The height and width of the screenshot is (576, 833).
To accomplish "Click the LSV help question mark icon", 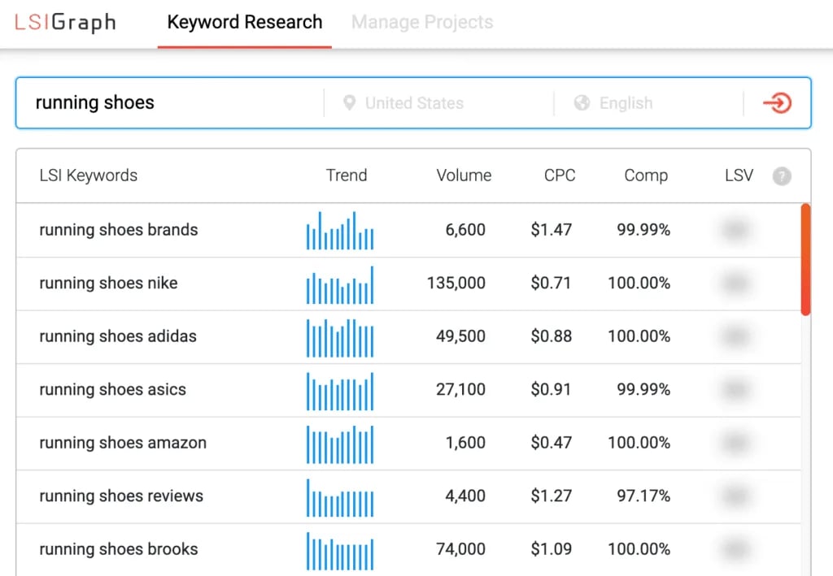I will 781,175.
